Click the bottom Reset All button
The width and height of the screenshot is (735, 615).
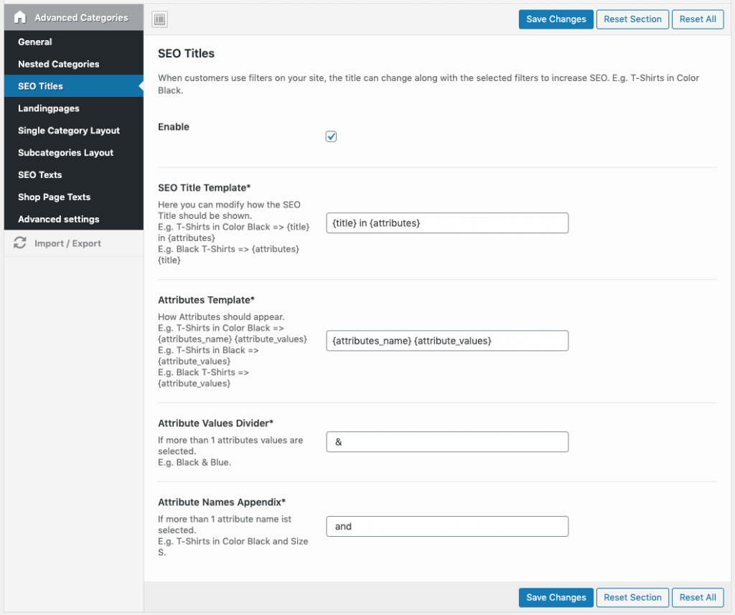click(x=698, y=597)
